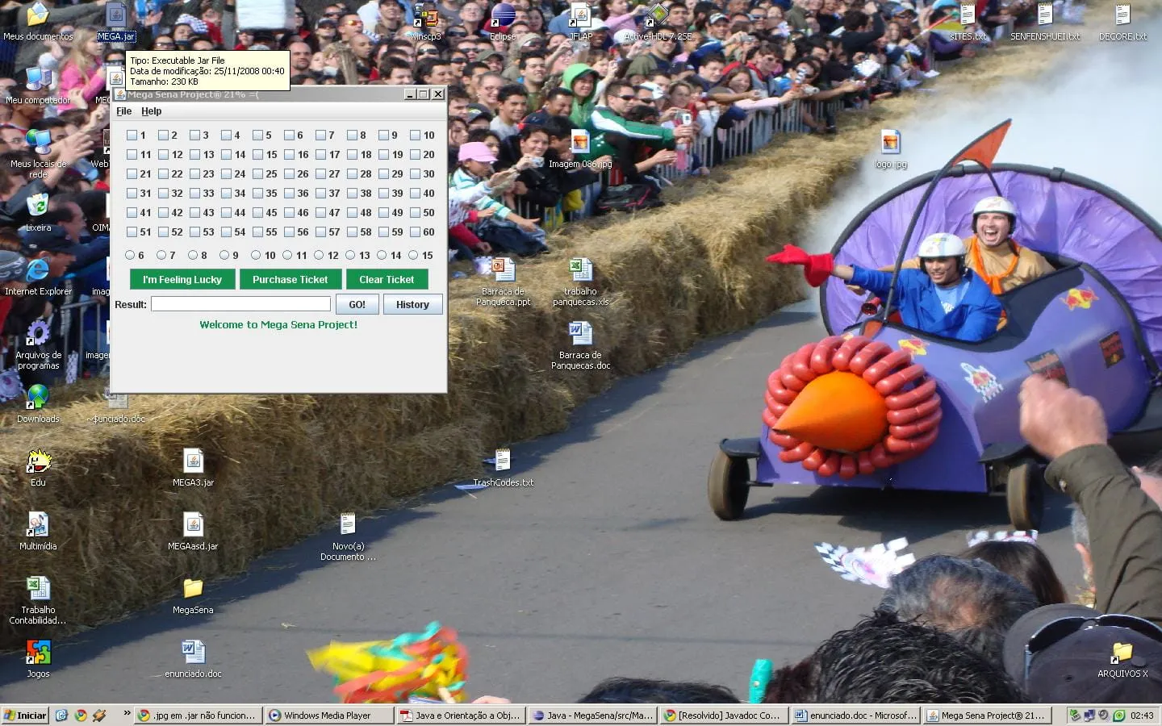Clear the ticket with Clear Ticket
1162x726 pixels.
pyautogui.click(x=387, y=280)
